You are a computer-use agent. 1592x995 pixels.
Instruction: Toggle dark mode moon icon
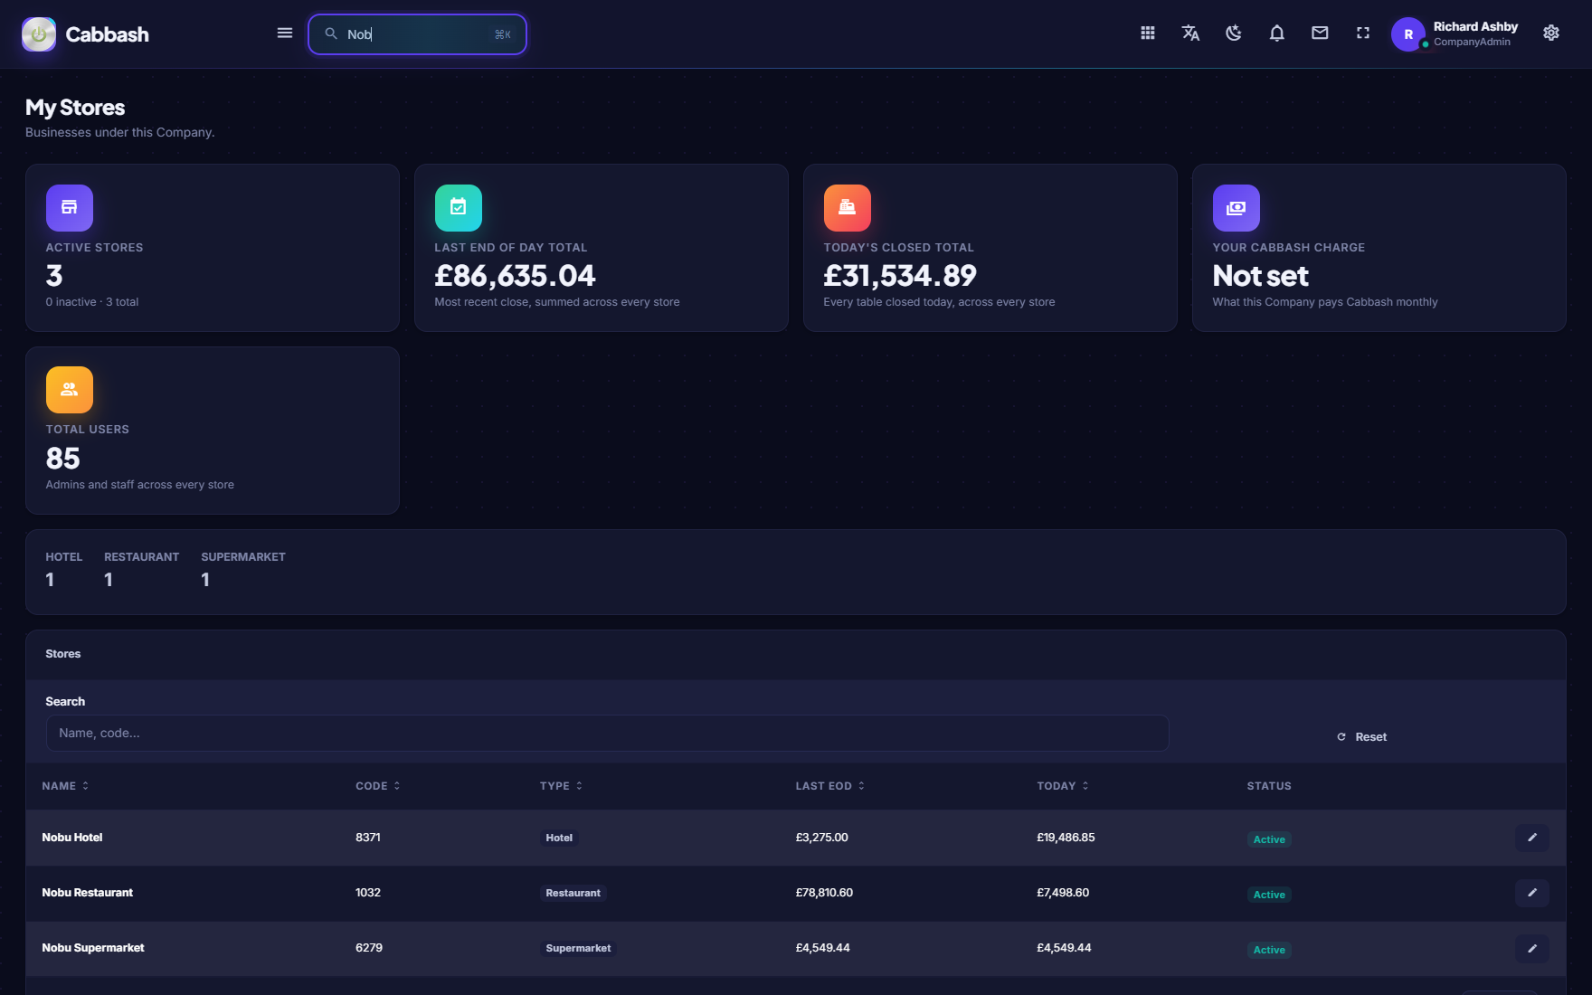1234,33
